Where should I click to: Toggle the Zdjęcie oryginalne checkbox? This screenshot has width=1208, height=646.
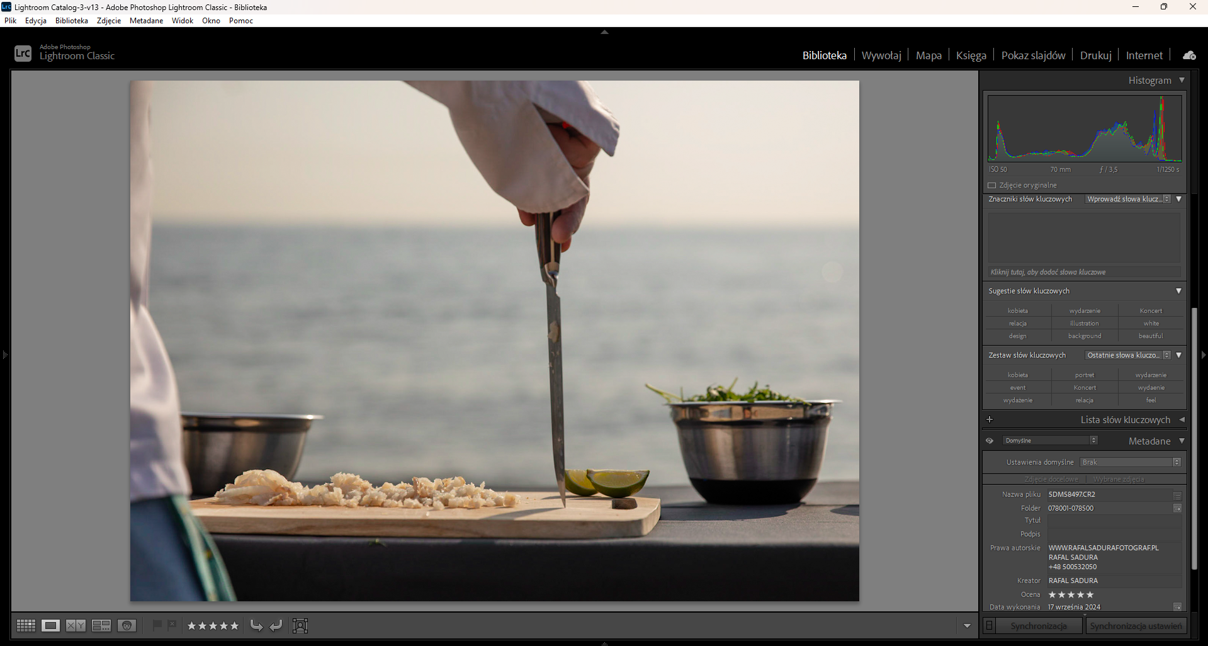tap(992, 185)
